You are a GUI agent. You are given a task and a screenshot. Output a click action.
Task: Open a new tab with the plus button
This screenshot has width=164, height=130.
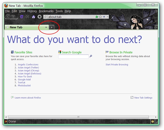[52, 27]
